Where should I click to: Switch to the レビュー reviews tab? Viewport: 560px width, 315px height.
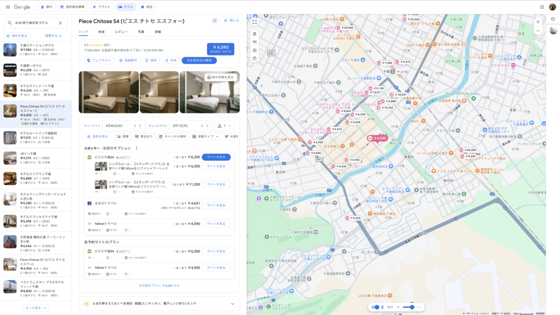coord(121,32)
